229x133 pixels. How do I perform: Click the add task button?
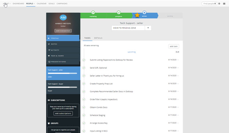click(174, 46)
